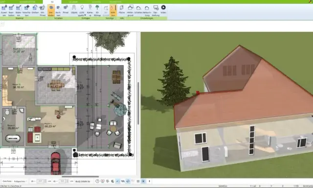Increase dy value with stepper arrow
The image size is (313, 188).
click(67, 180)
